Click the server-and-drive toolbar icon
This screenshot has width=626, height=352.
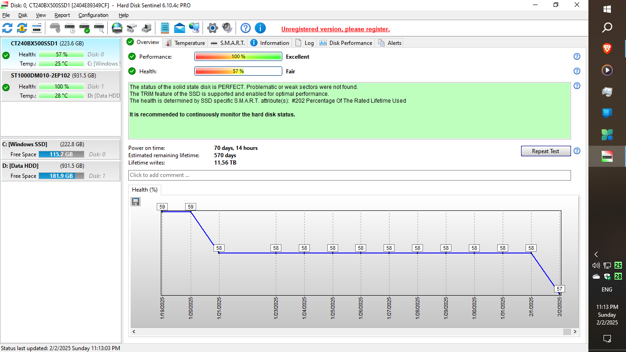tap(147, 28)
